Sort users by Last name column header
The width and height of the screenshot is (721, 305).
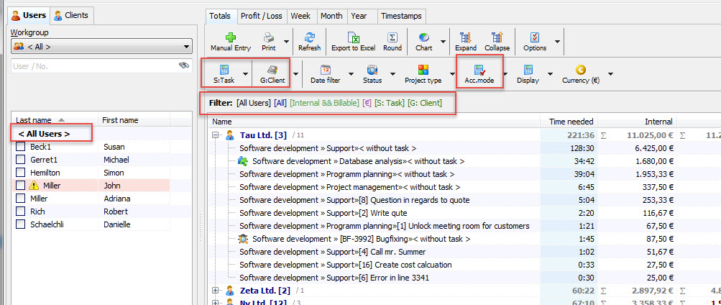click(34, 120)
